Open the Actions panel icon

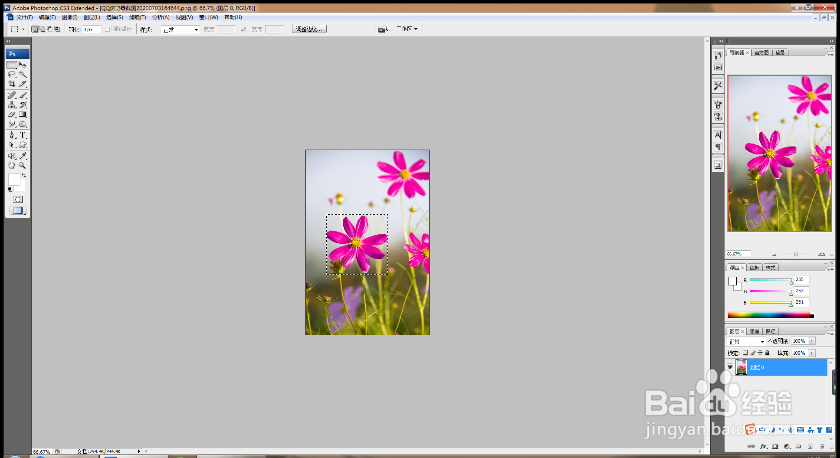(x=718, y=68)
